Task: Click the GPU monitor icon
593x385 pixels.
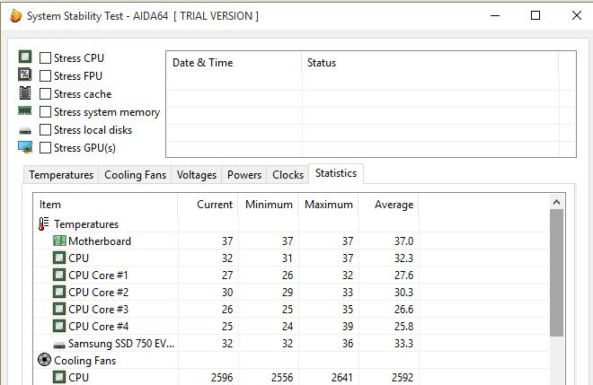Action: tap(25, 147)
